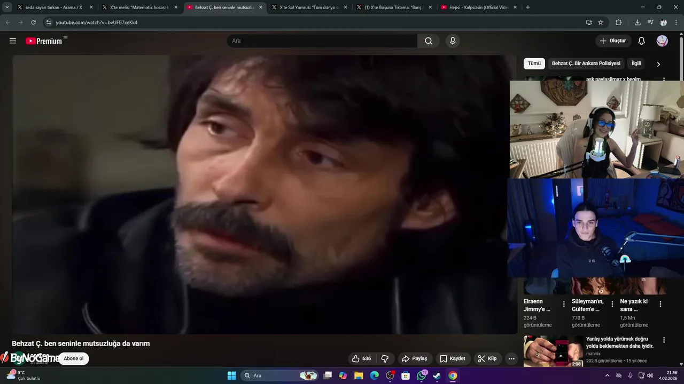Screen dimensions: 684x384
Task: Open a new Chrome tab
Action: tap(528, 7)
